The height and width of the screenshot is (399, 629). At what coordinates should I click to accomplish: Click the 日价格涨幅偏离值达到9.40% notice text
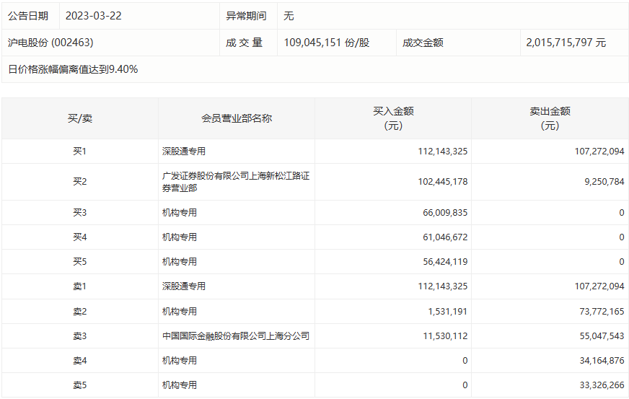[73, 69]
